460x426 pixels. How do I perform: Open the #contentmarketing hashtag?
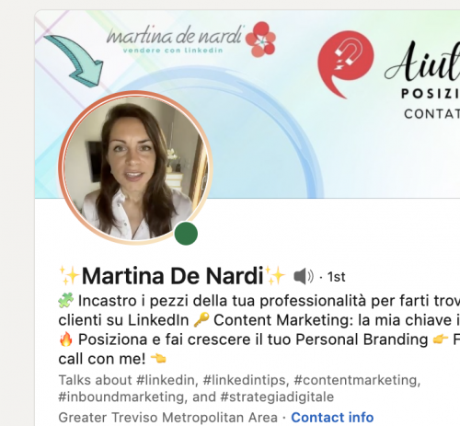[x=357, y=380]
